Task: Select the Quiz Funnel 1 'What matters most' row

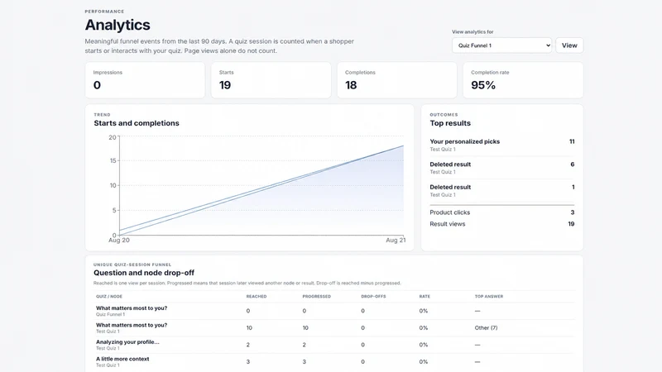Action: [334, 311]
